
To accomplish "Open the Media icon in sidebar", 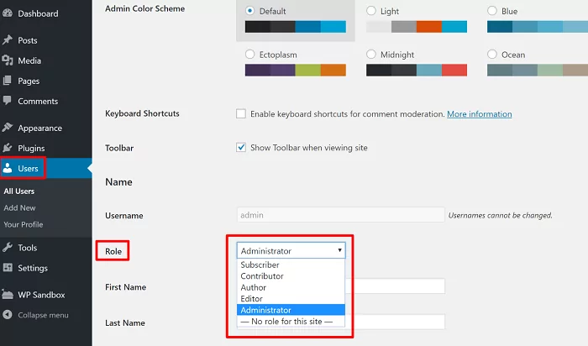I will (8, 60).
